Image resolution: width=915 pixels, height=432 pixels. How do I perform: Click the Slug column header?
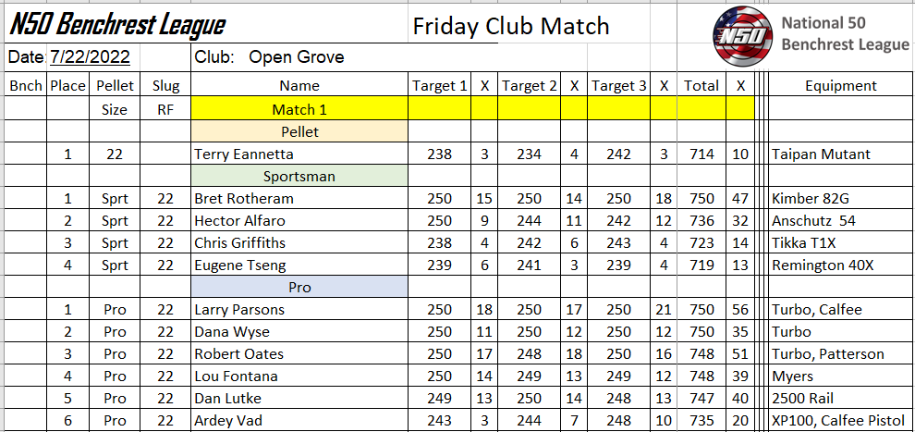(165, 86)
